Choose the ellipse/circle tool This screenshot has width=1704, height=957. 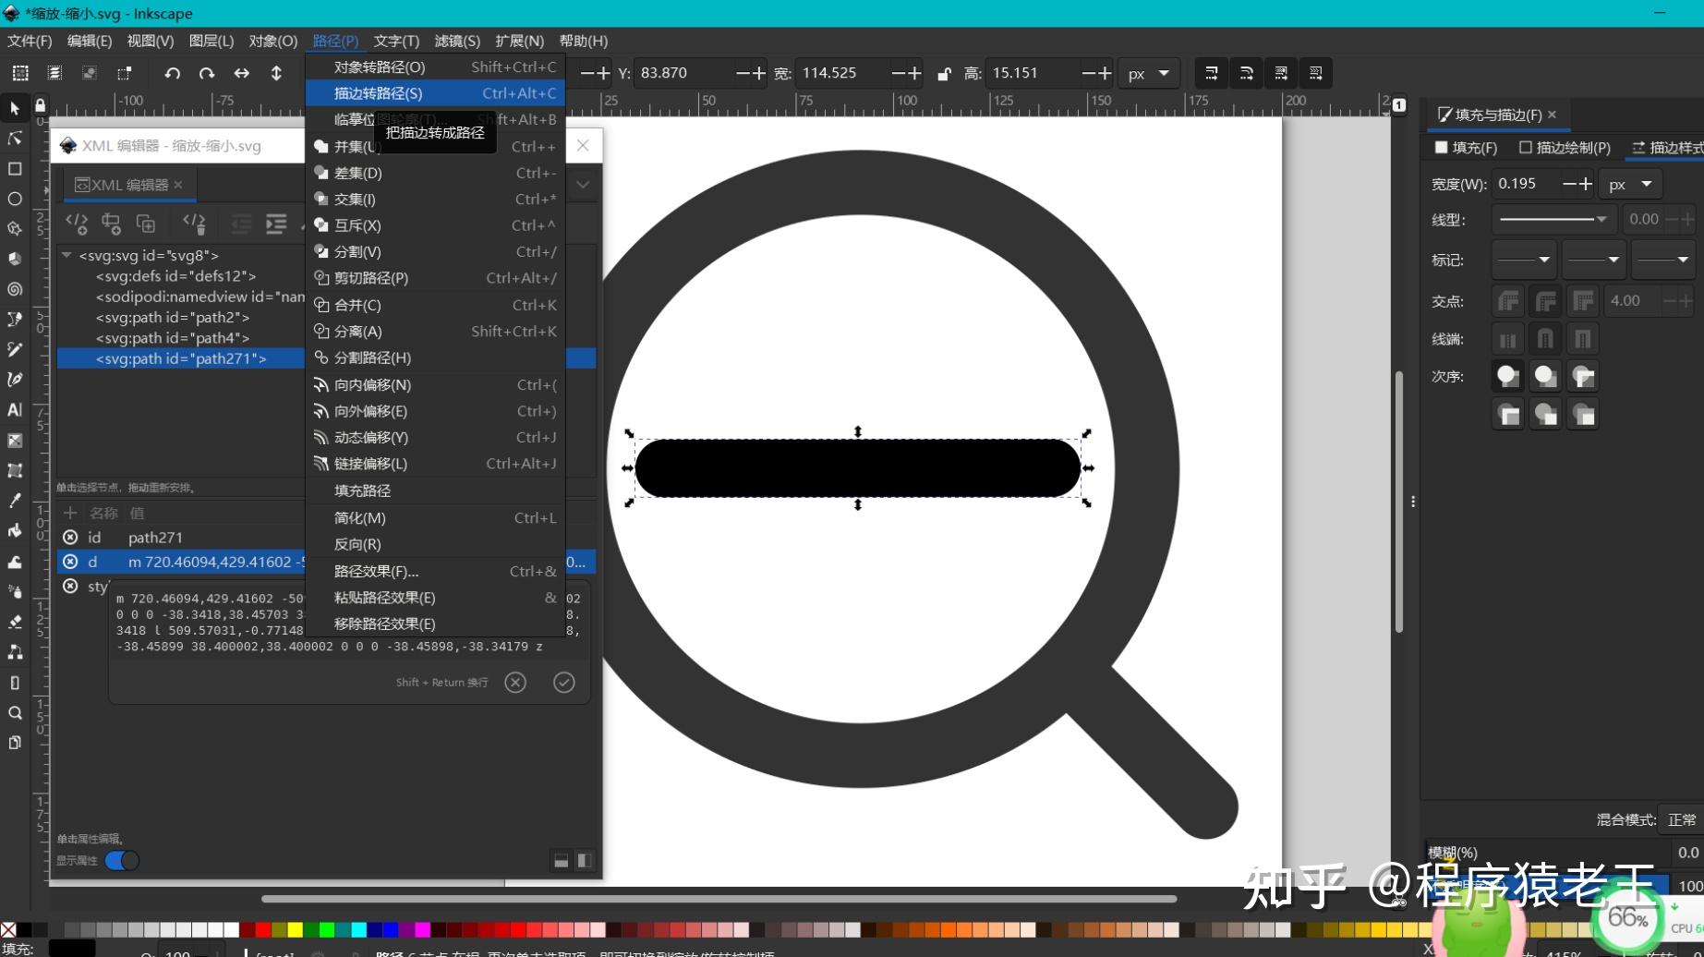14,199
